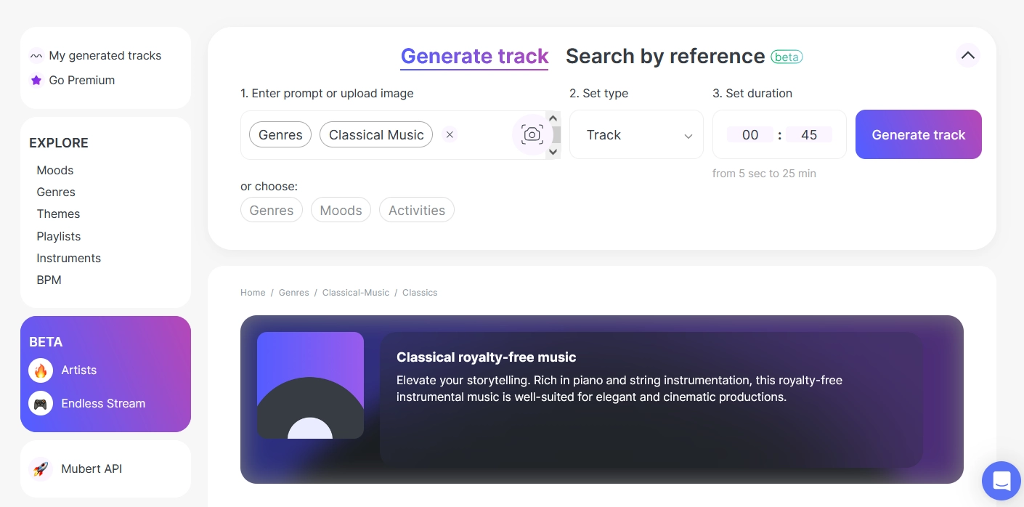The width and height of the screenshot is (1024, 507).
Task: Select the waveform icon beside My generated tracks
Action: (x=36, y=55)
